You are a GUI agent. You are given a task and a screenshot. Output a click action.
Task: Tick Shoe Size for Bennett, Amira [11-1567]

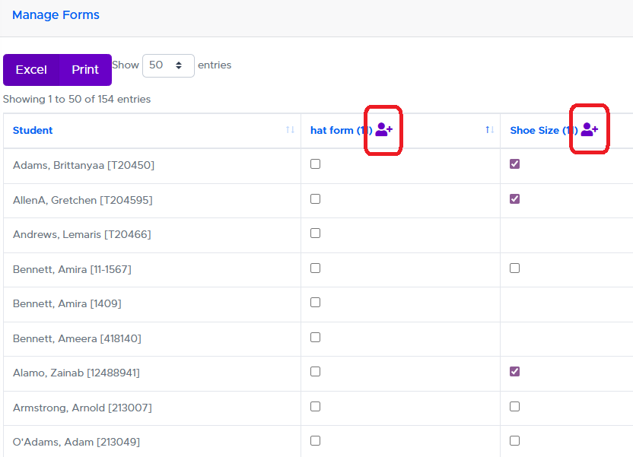point(515,268)
